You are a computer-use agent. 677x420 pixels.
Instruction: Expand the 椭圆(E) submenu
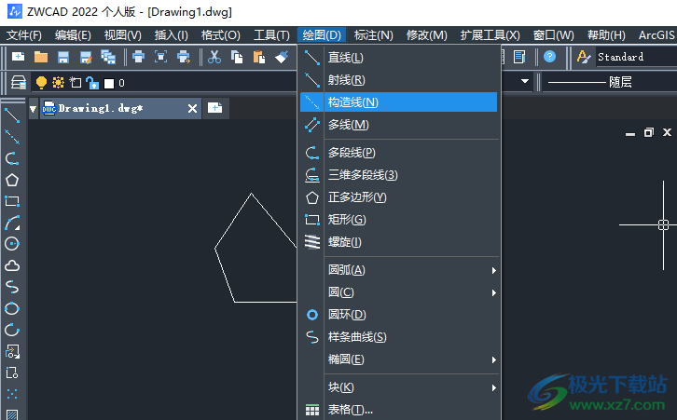(411, 359)
